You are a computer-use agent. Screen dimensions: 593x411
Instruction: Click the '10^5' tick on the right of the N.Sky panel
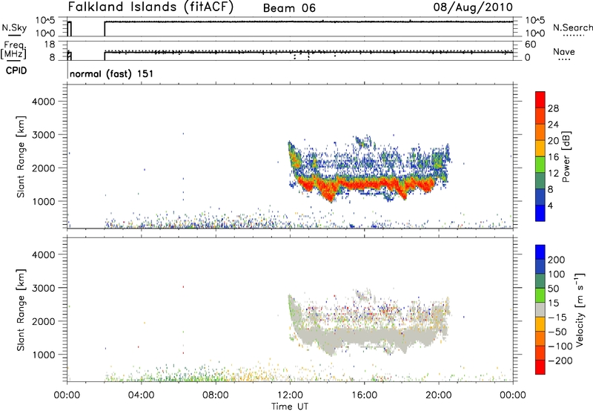click(x=534, y=21)
